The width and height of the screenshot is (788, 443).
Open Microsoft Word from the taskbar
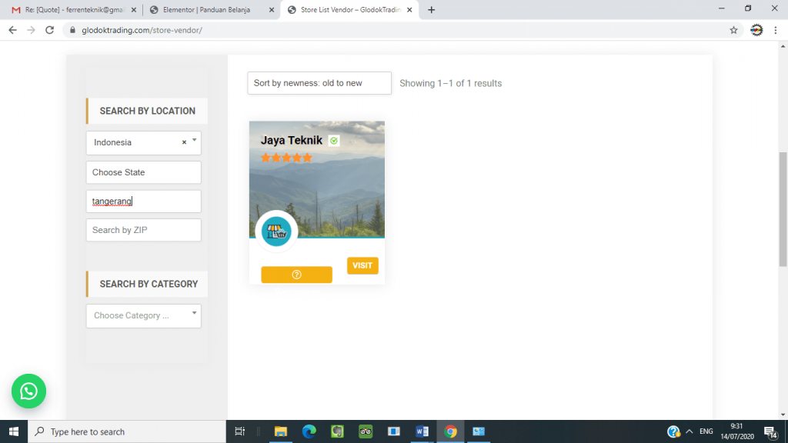[x=422, y=431]
